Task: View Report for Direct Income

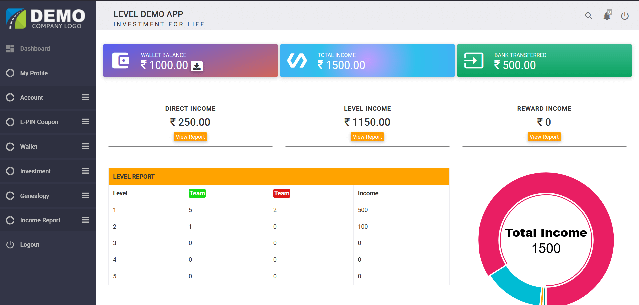Action: (190, 137)
